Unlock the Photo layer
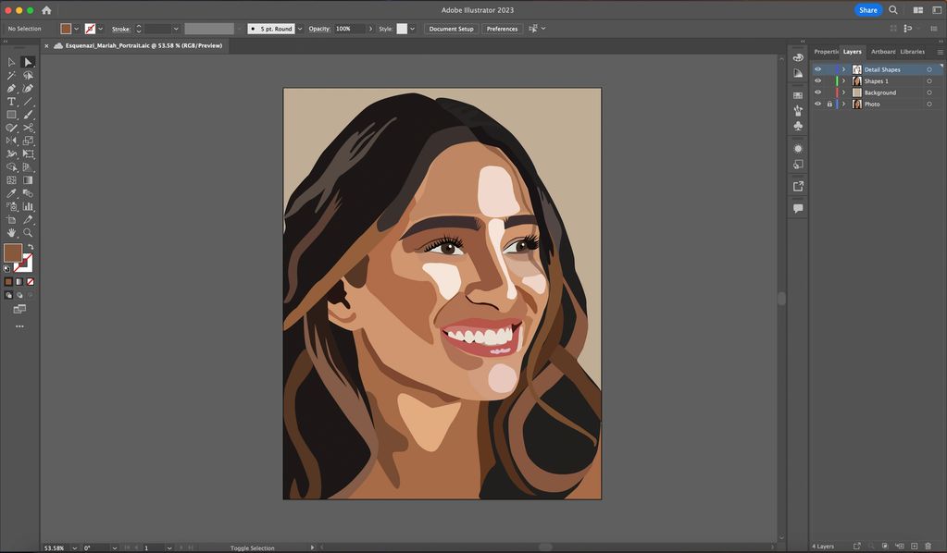This screenshot has width=947, height=553. [x=829, y=104]
